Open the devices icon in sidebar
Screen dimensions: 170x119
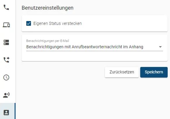[x=6, y=25]
